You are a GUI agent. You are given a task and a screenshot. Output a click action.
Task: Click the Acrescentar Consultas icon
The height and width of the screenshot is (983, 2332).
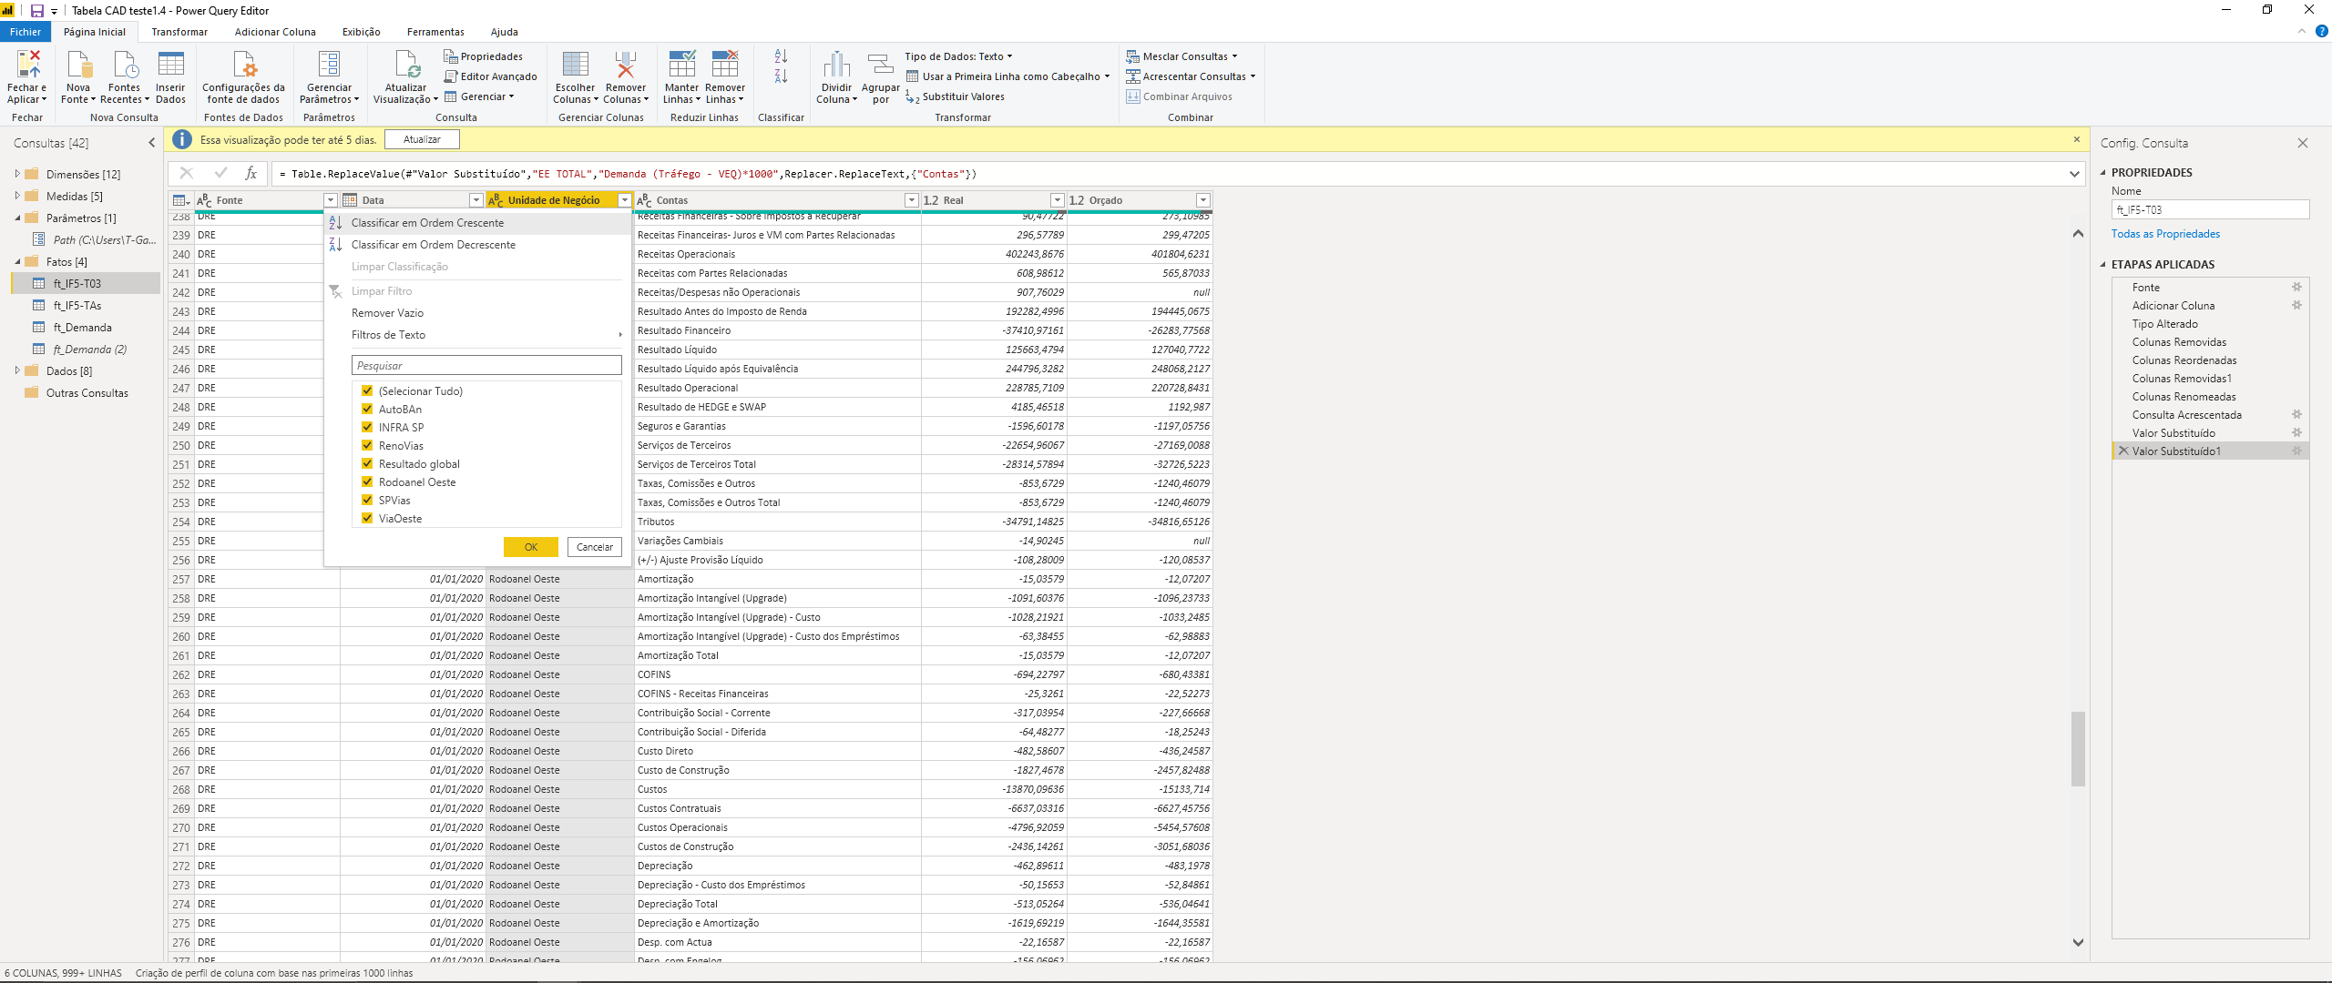(x=1132, y=76)
